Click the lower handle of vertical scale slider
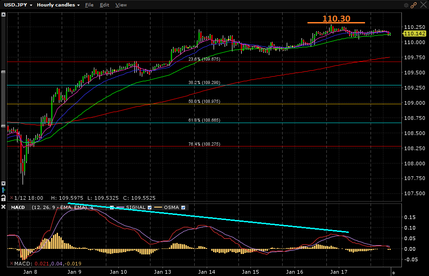The image size is (429, 276). click(x=3, y=126)
